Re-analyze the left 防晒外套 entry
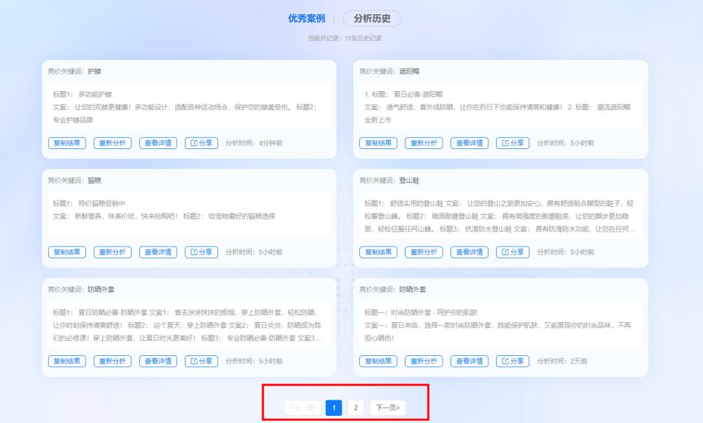 pos(111,361)
